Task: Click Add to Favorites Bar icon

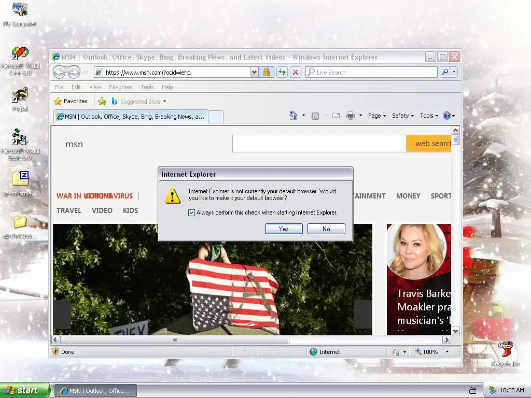Action: click(x=102, y=101)
